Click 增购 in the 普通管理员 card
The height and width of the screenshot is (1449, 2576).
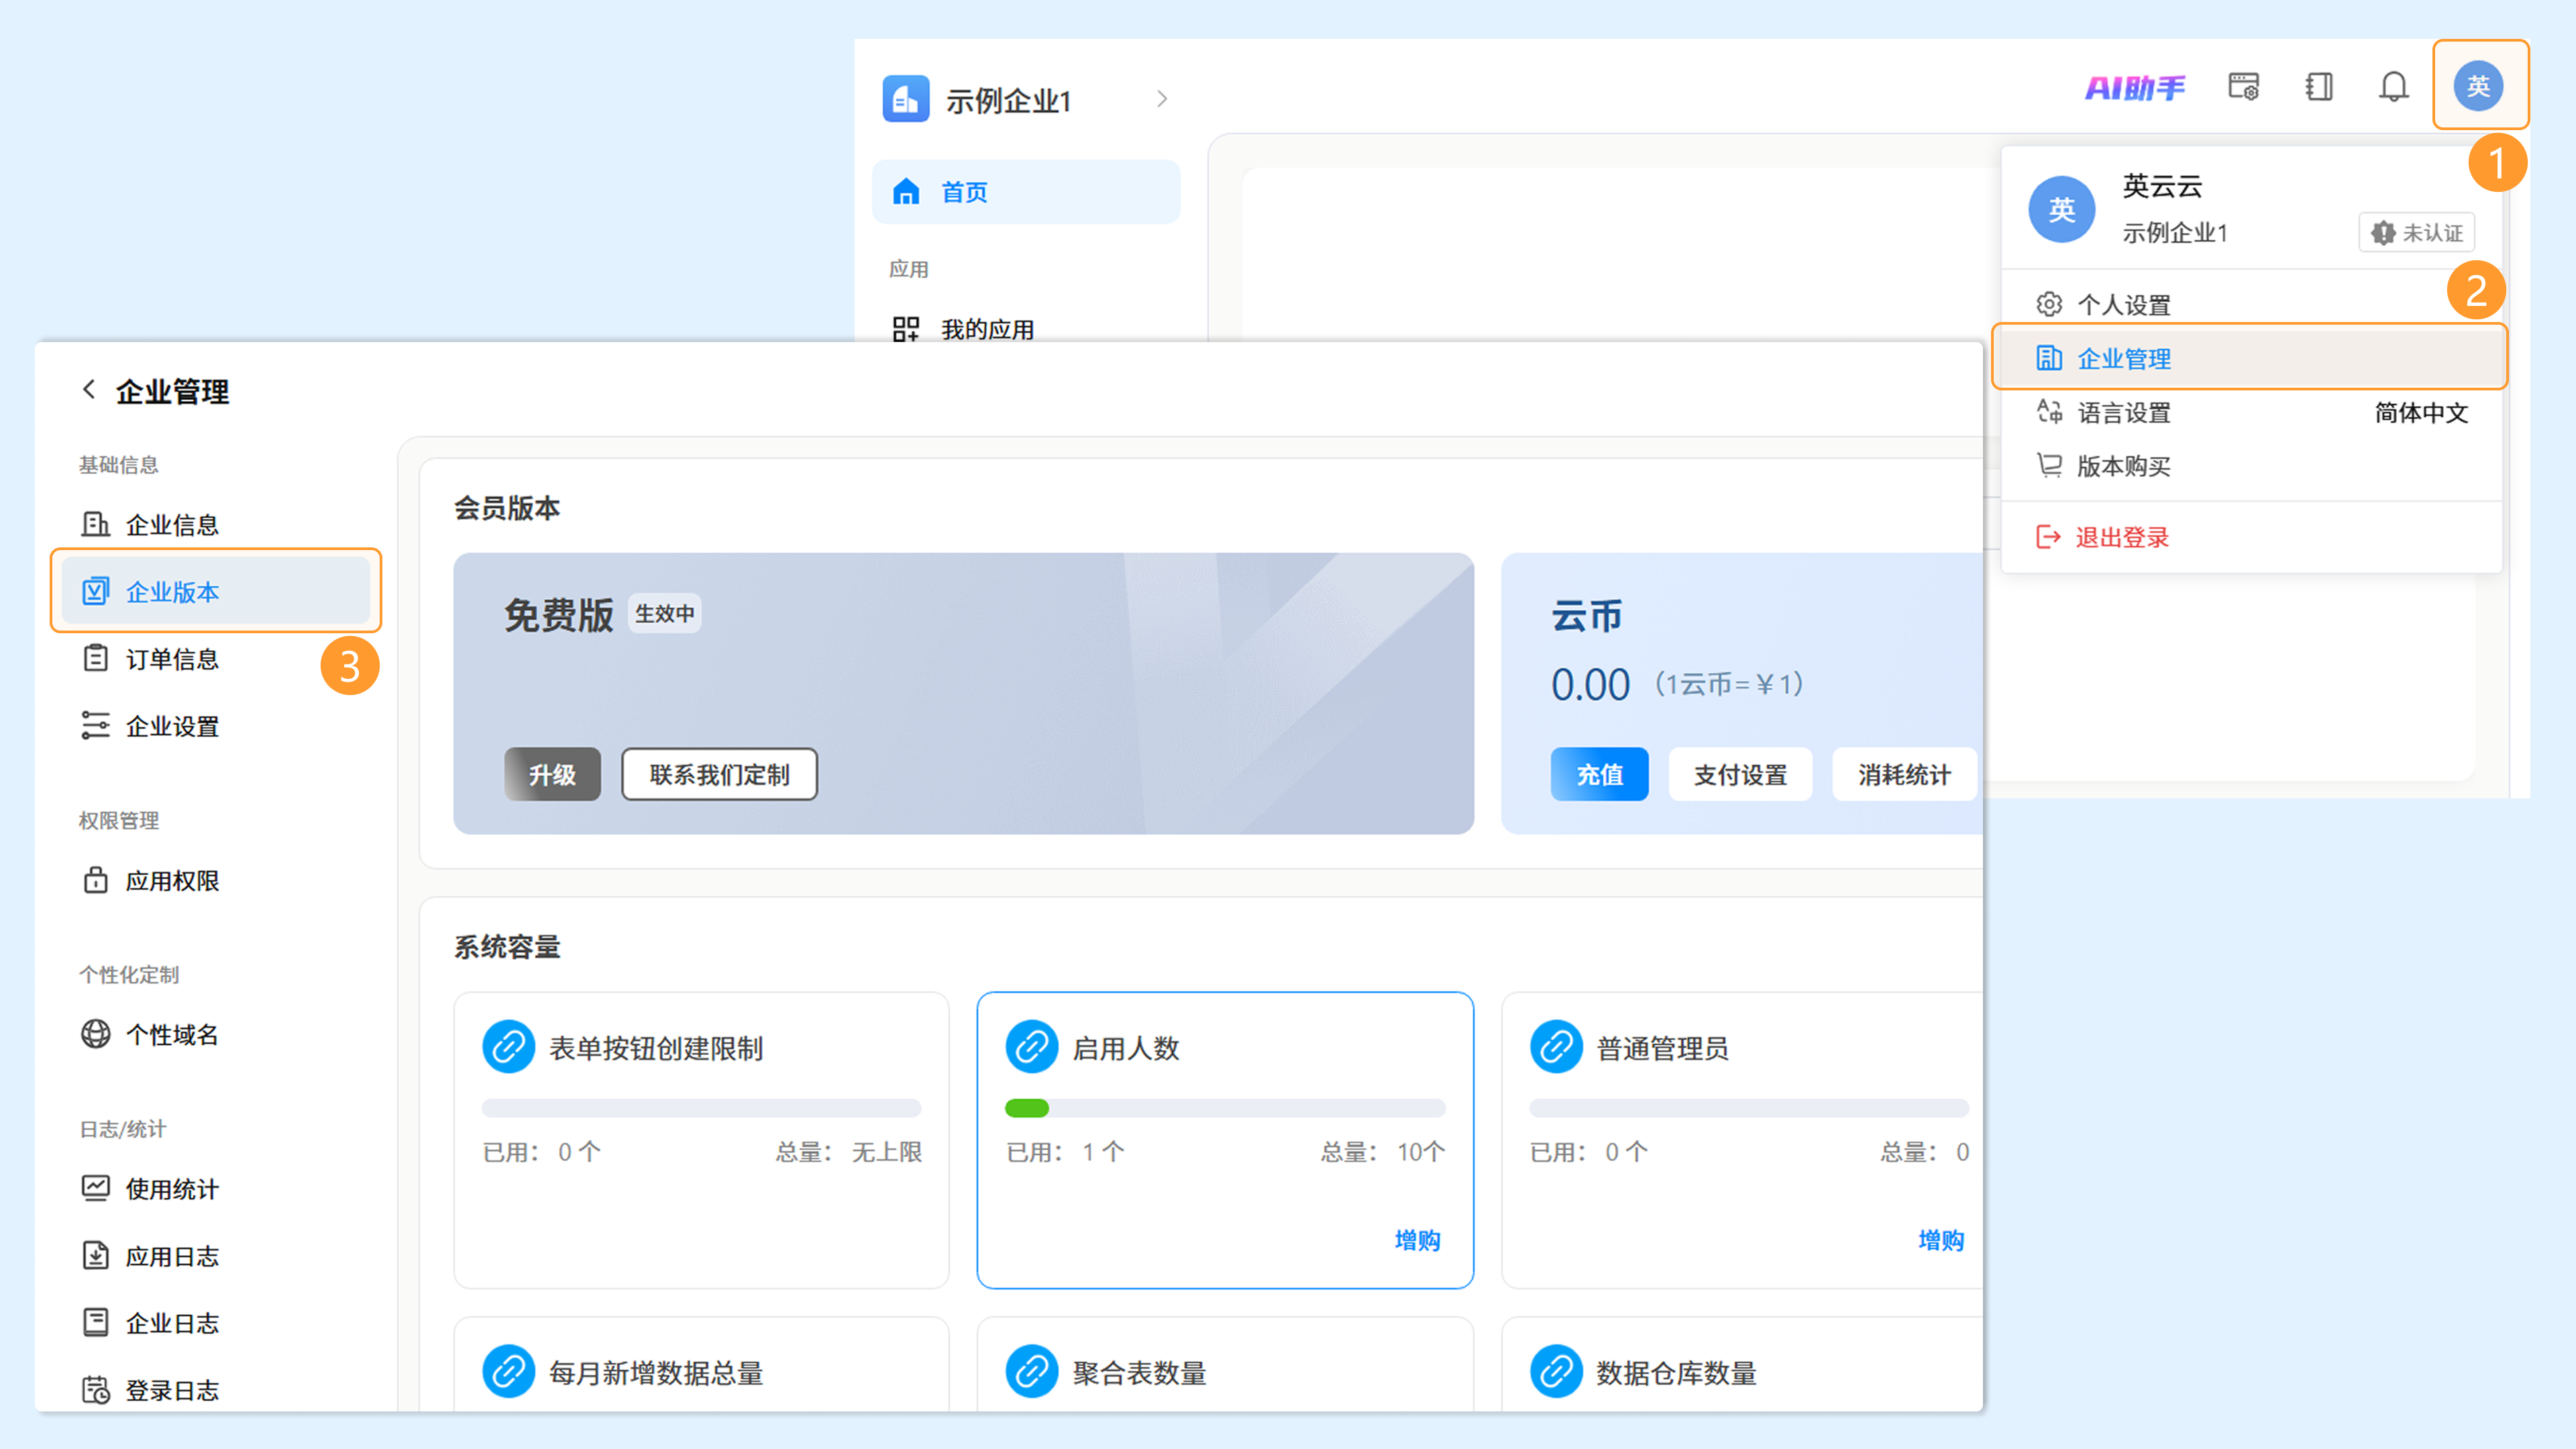pos(1941,1240)
